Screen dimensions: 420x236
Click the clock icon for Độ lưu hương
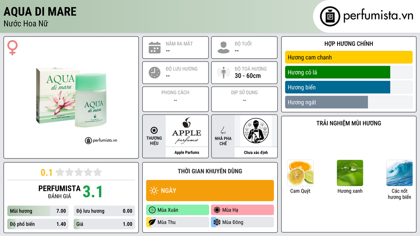[x=155, y=73]
